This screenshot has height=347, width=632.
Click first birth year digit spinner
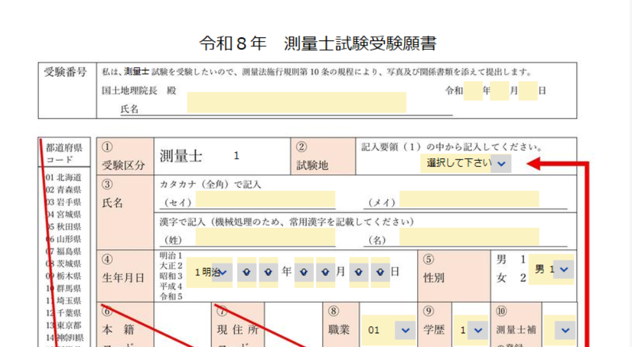[x=247, y=272]
